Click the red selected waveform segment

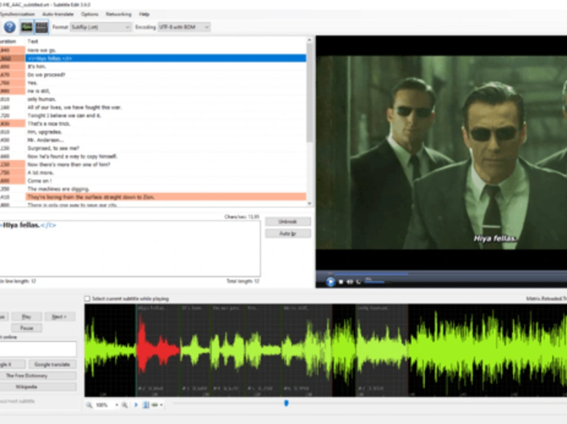(158, 350)
